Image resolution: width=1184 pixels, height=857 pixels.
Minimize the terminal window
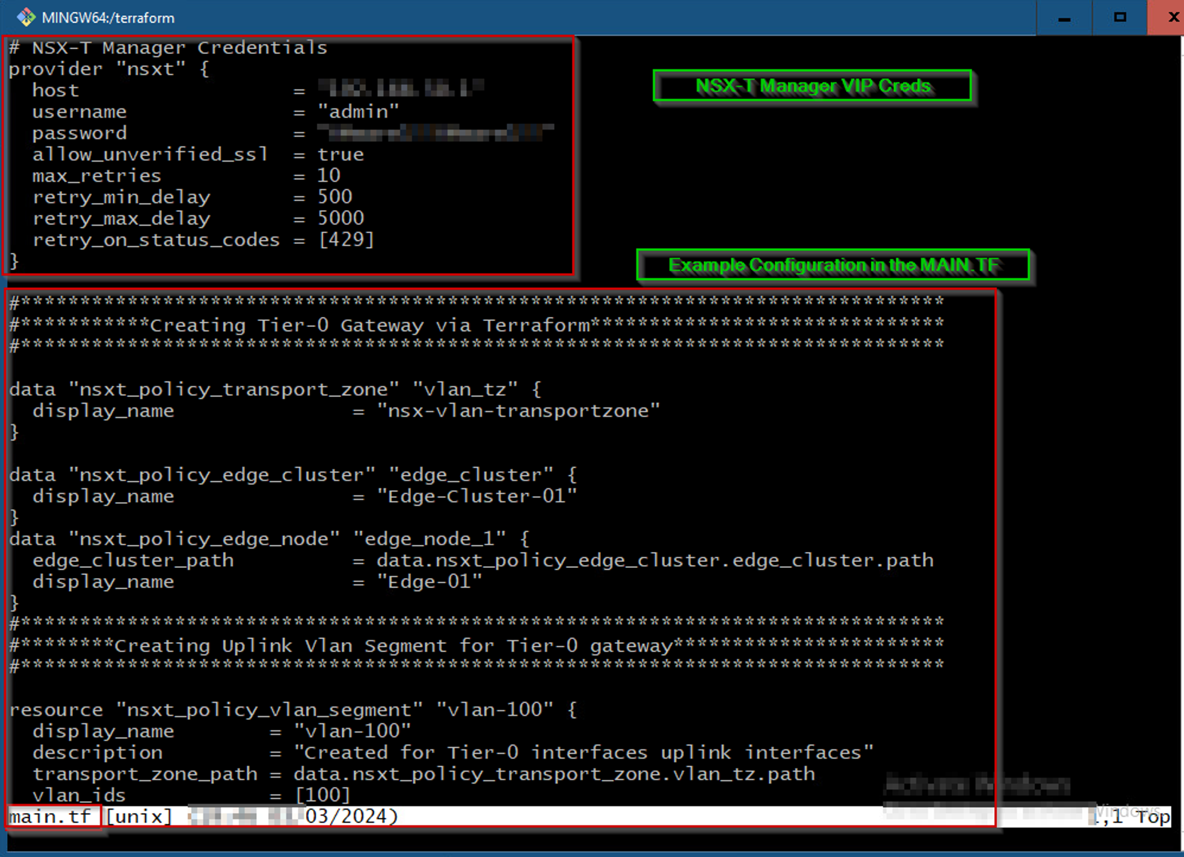[1064, 18]
